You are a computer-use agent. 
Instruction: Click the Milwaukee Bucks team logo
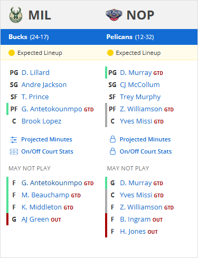(x=16, y=15)
